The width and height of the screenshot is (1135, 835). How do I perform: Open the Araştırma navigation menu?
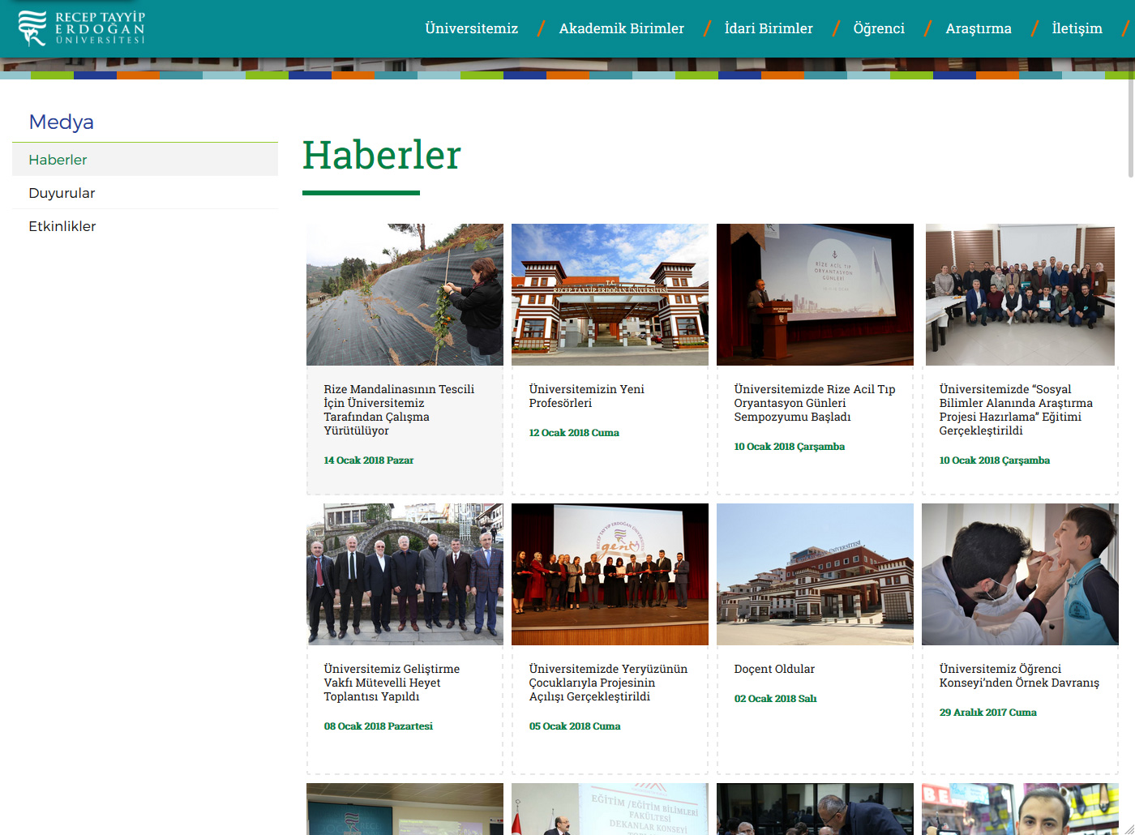[x=978, y=28]
